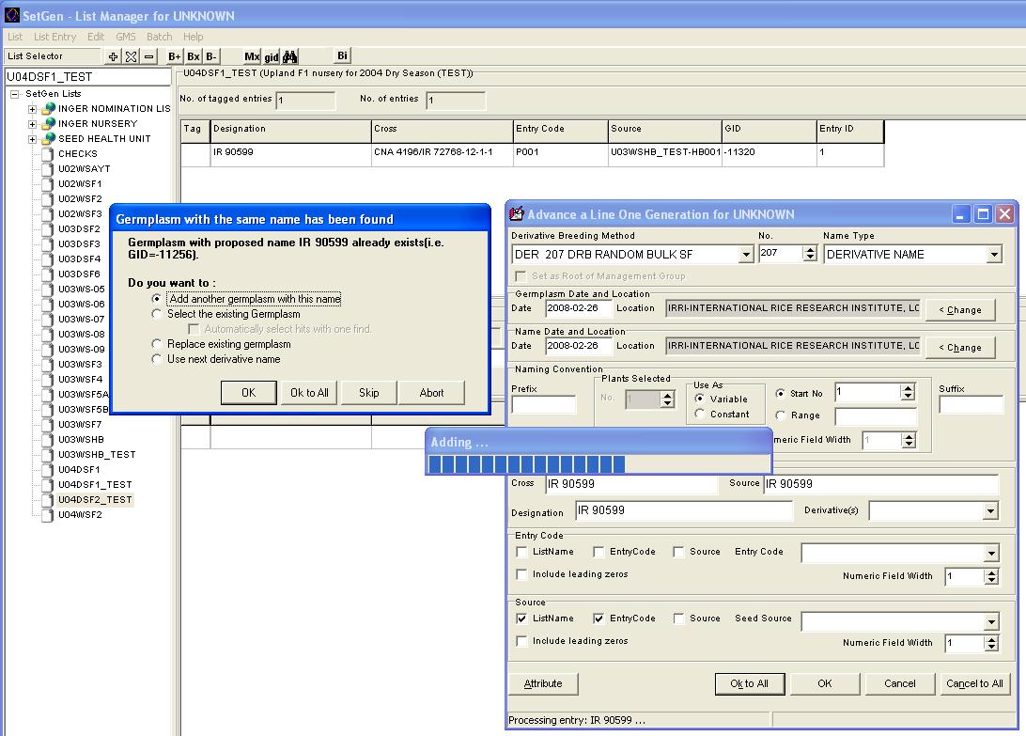1026x736 pixels.
Task: Click the globe icon beside INGER NURSERY
Action: click(x=49, y=123)
